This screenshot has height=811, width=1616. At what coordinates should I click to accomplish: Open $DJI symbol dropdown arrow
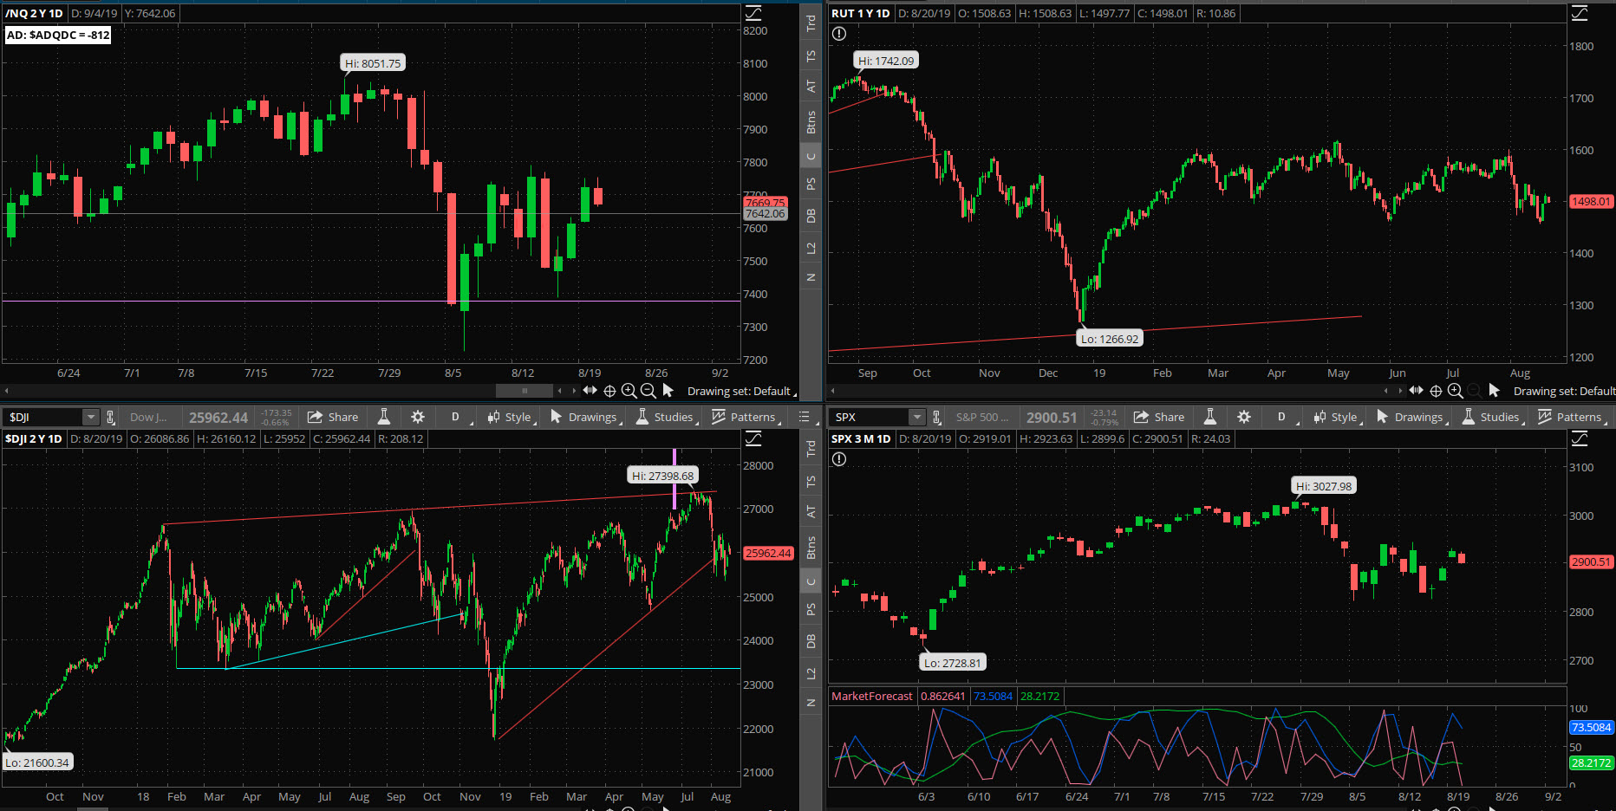(x=91, y=418)
